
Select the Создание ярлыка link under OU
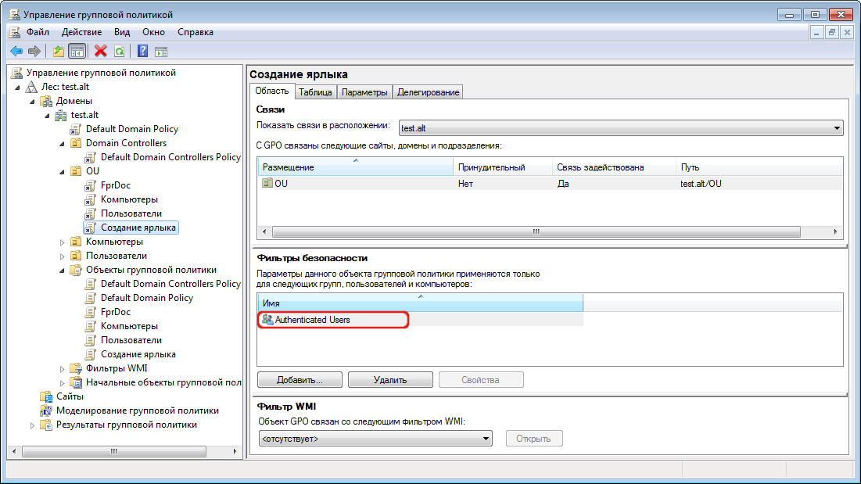(138, 228)
